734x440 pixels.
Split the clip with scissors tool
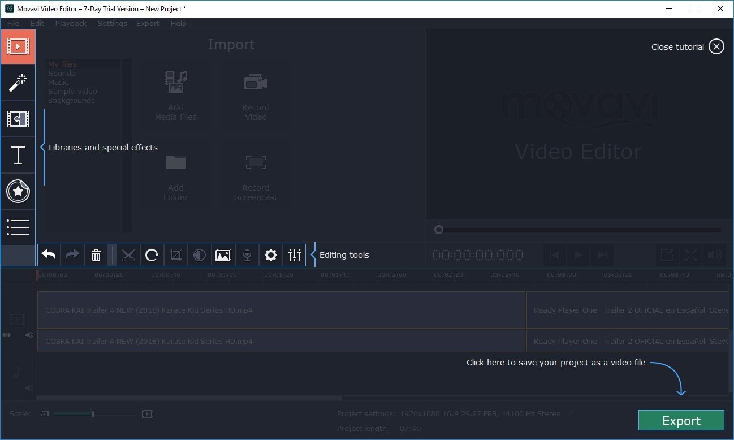(x=128, y=255)
